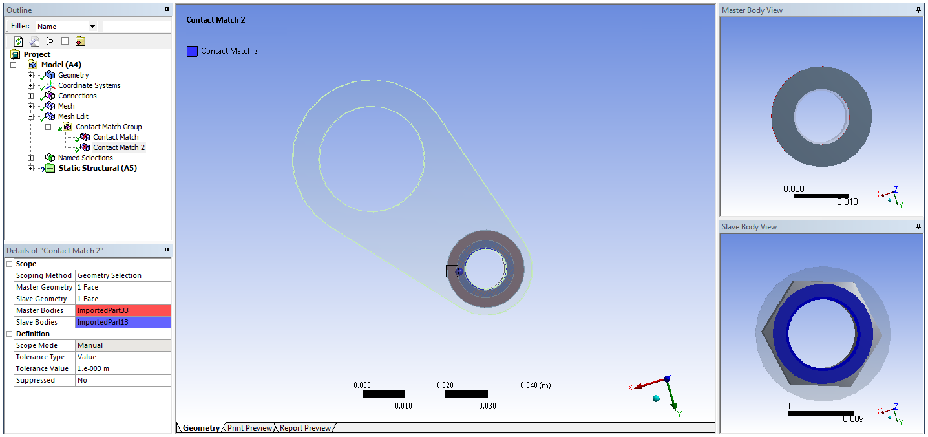Click the Tolerance Value 1.e-003 m field
Viewport: 928px width, 437px height.
point(123,368)
